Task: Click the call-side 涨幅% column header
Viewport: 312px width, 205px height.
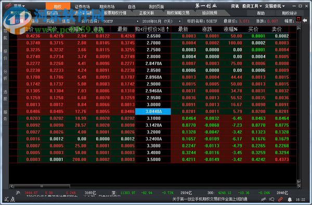Action: (75, 30)
